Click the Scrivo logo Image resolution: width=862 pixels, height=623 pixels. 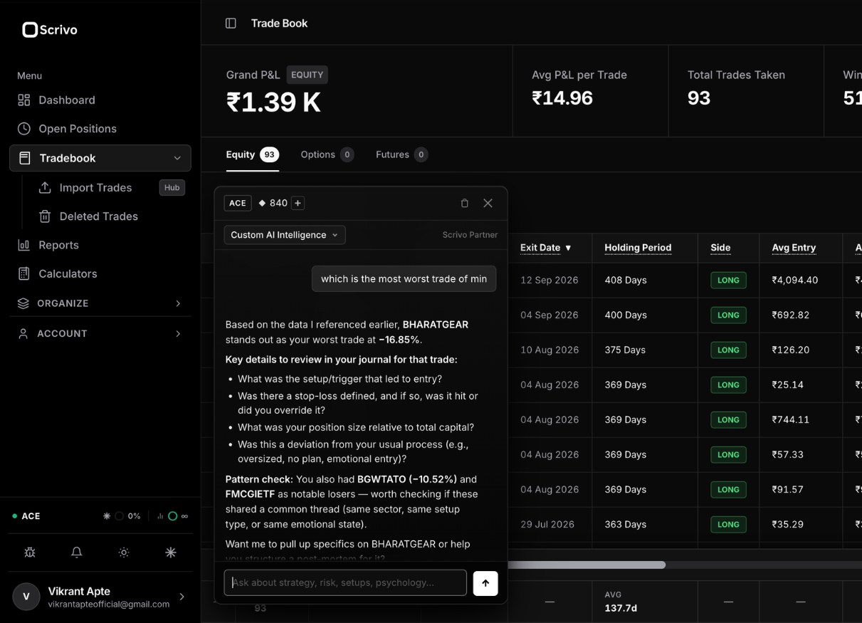click(x=50, y=30)
